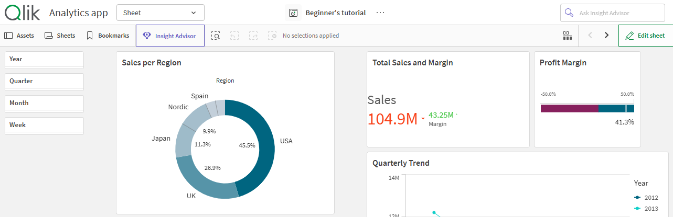The width and height of the screenshot is (673, 217).
Task: Click the step forward selection icon
Action: coord(253,36)
